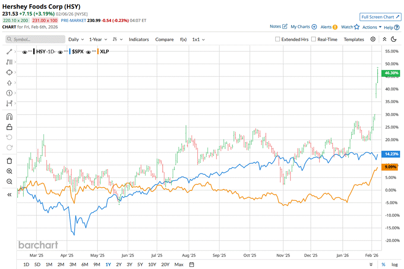This screenshot has height=269, width=404.
Task: Activate the magnet snap tool
Action: (x=9, y=116)
